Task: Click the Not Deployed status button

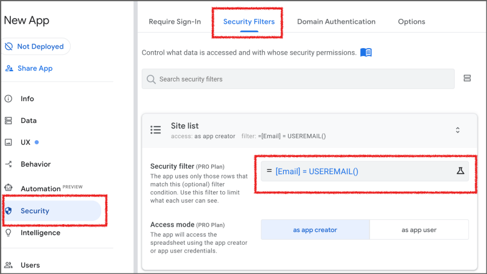Action: [x=35, y=47]
